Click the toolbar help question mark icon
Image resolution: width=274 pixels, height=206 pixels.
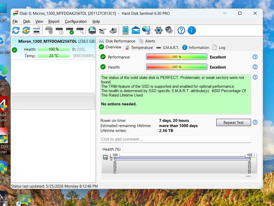coord(181,30)
